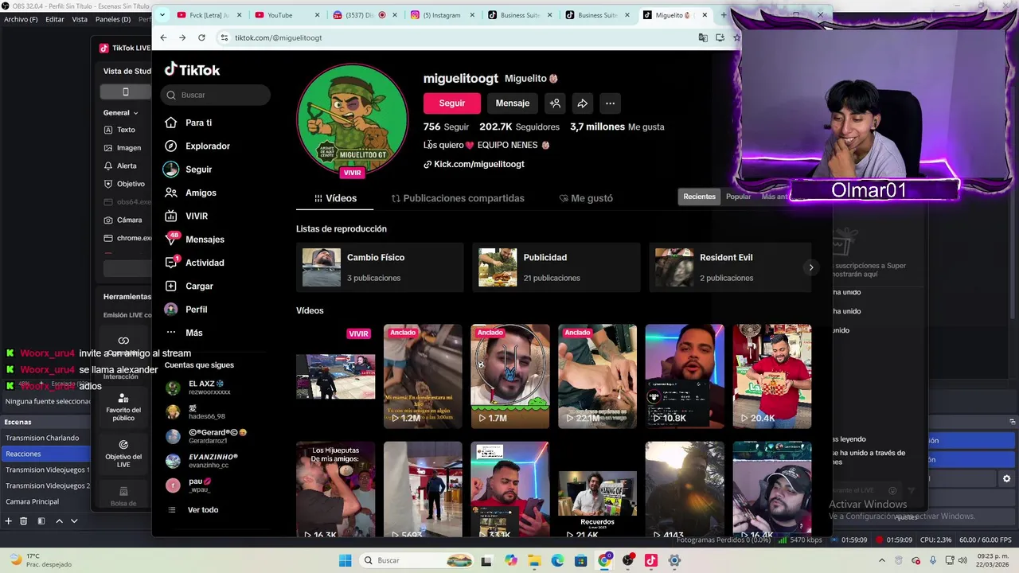Sort videos by Recientes
The height and width of the screenshot is (573, 1019).
coord(699,197)
